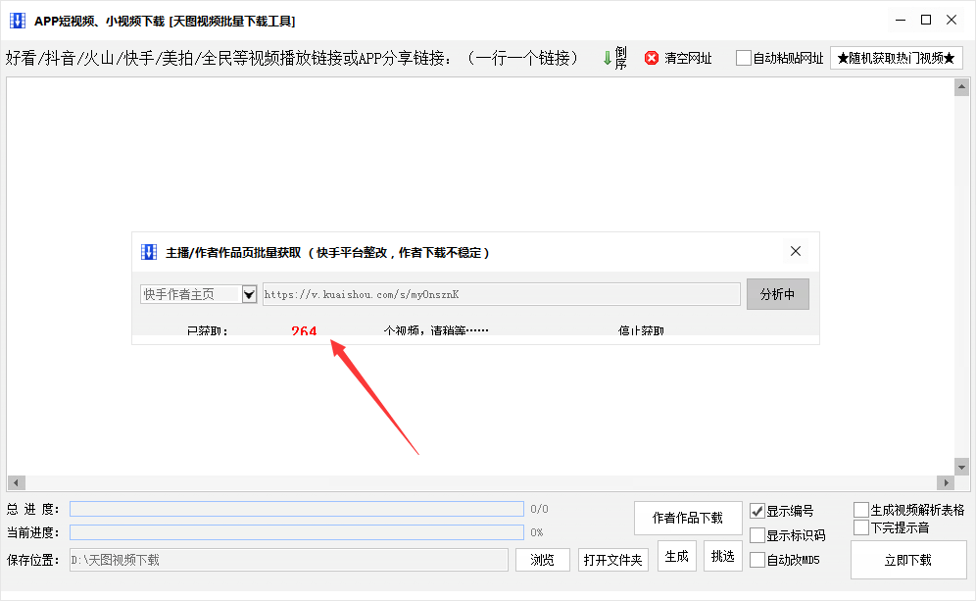The width and height of the screenshot is (976, 601).
Task: Click the 0% current progress value
Action: [537, 532]
